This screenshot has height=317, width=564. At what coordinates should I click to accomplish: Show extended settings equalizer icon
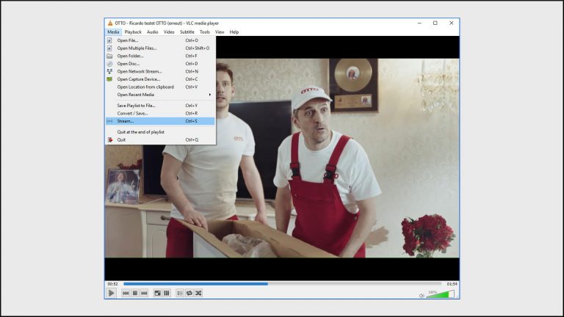(x=167, y=294)
